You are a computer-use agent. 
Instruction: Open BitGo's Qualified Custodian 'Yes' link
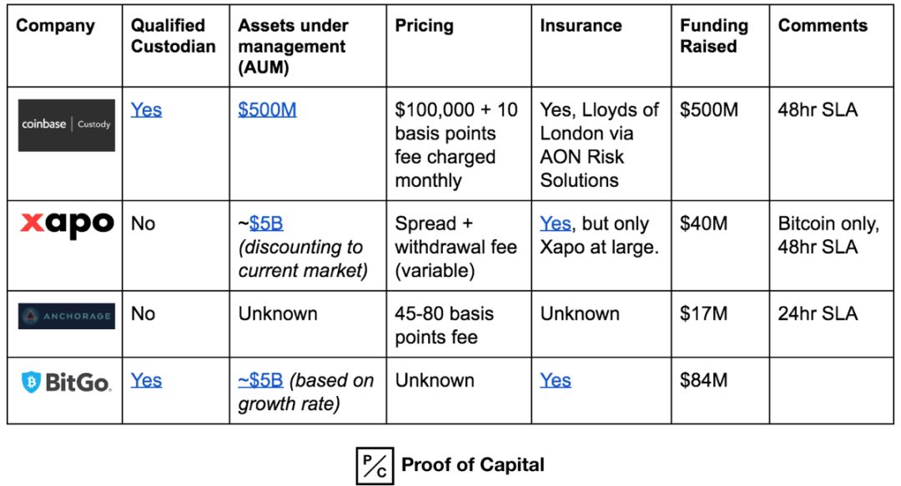click(x=146, y=380)
